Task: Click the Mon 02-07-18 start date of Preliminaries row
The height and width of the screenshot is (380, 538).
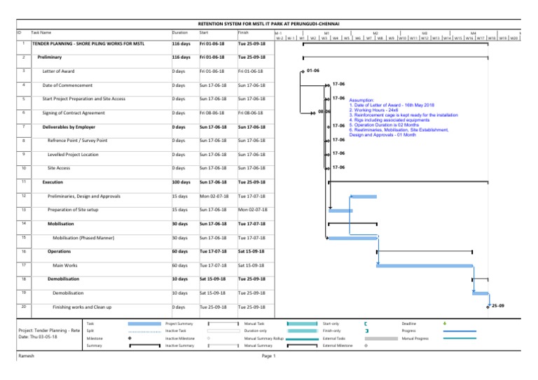Action: pyautogui.click(x=214, y=197)
